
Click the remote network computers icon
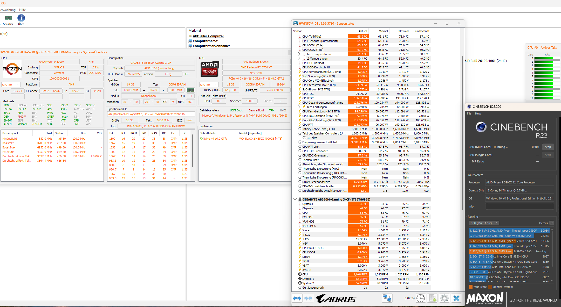tap(387, 298)
